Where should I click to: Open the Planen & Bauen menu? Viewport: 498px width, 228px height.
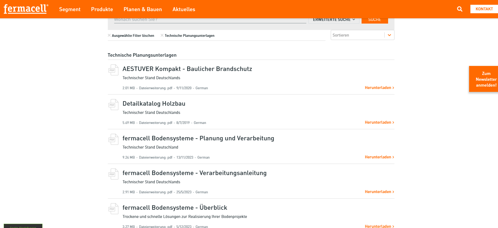pos(143,9)
